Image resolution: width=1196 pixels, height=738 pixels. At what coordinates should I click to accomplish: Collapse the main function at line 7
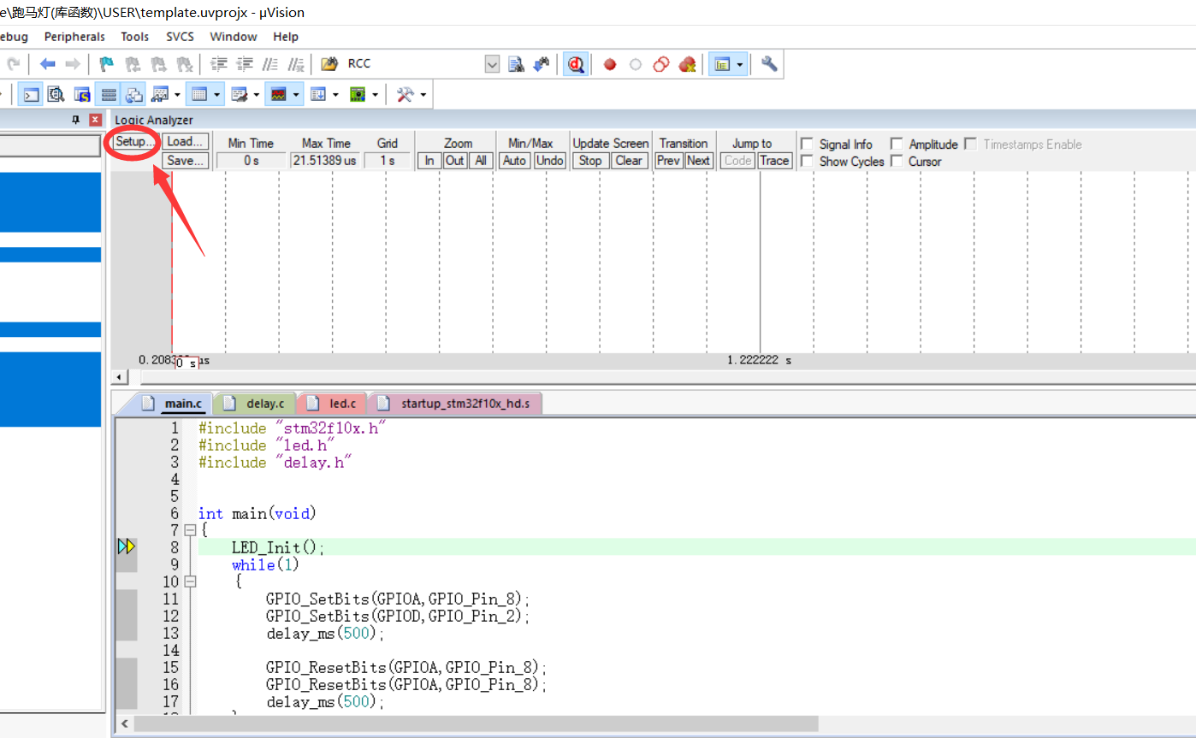[x=190, y=530]
